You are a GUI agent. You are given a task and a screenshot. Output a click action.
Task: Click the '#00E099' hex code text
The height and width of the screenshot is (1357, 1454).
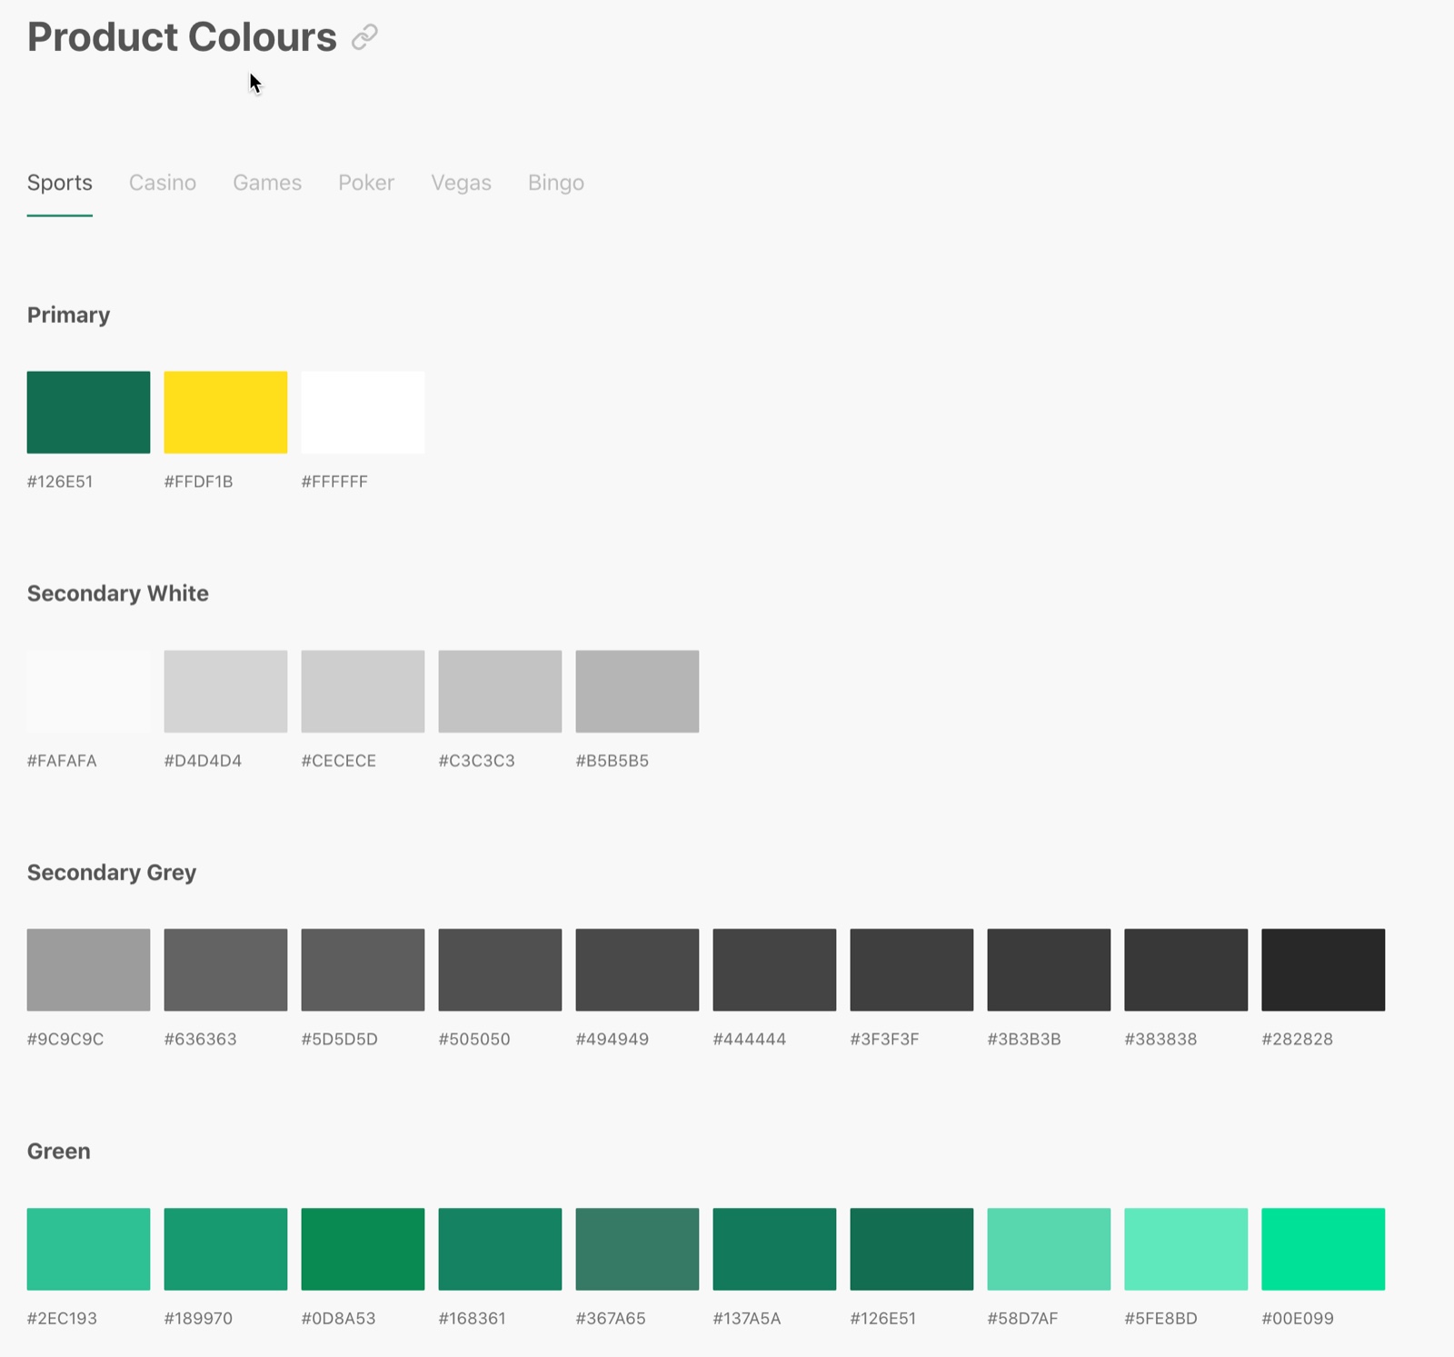1298,1318
